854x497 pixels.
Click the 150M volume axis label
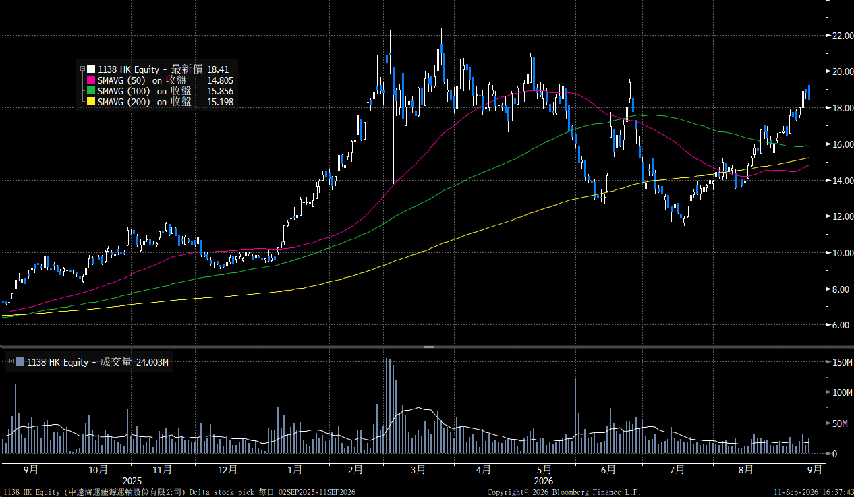pyautogui.click(x=840, y=362)
